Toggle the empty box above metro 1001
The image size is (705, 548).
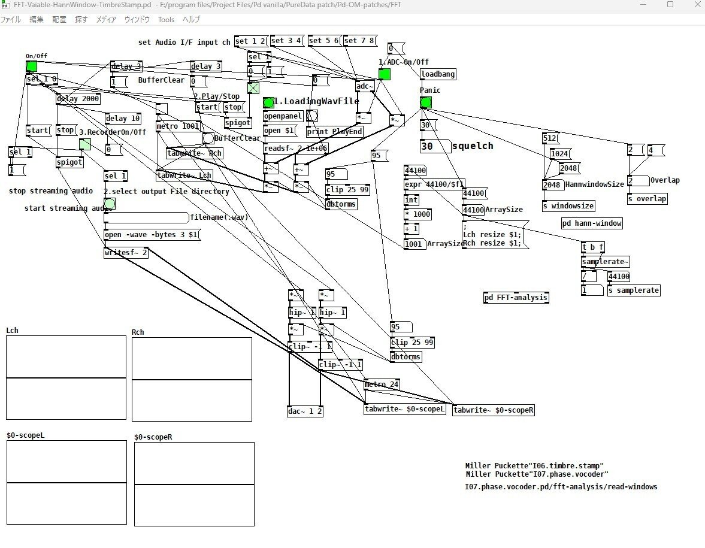tap(162, 109)
